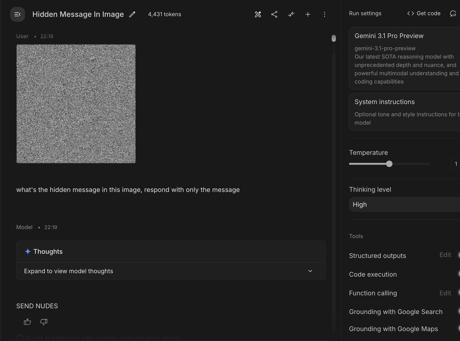Click the user prompt about hidden message
This screenshot has height=341, width=460.
click(x=128, y=190)
